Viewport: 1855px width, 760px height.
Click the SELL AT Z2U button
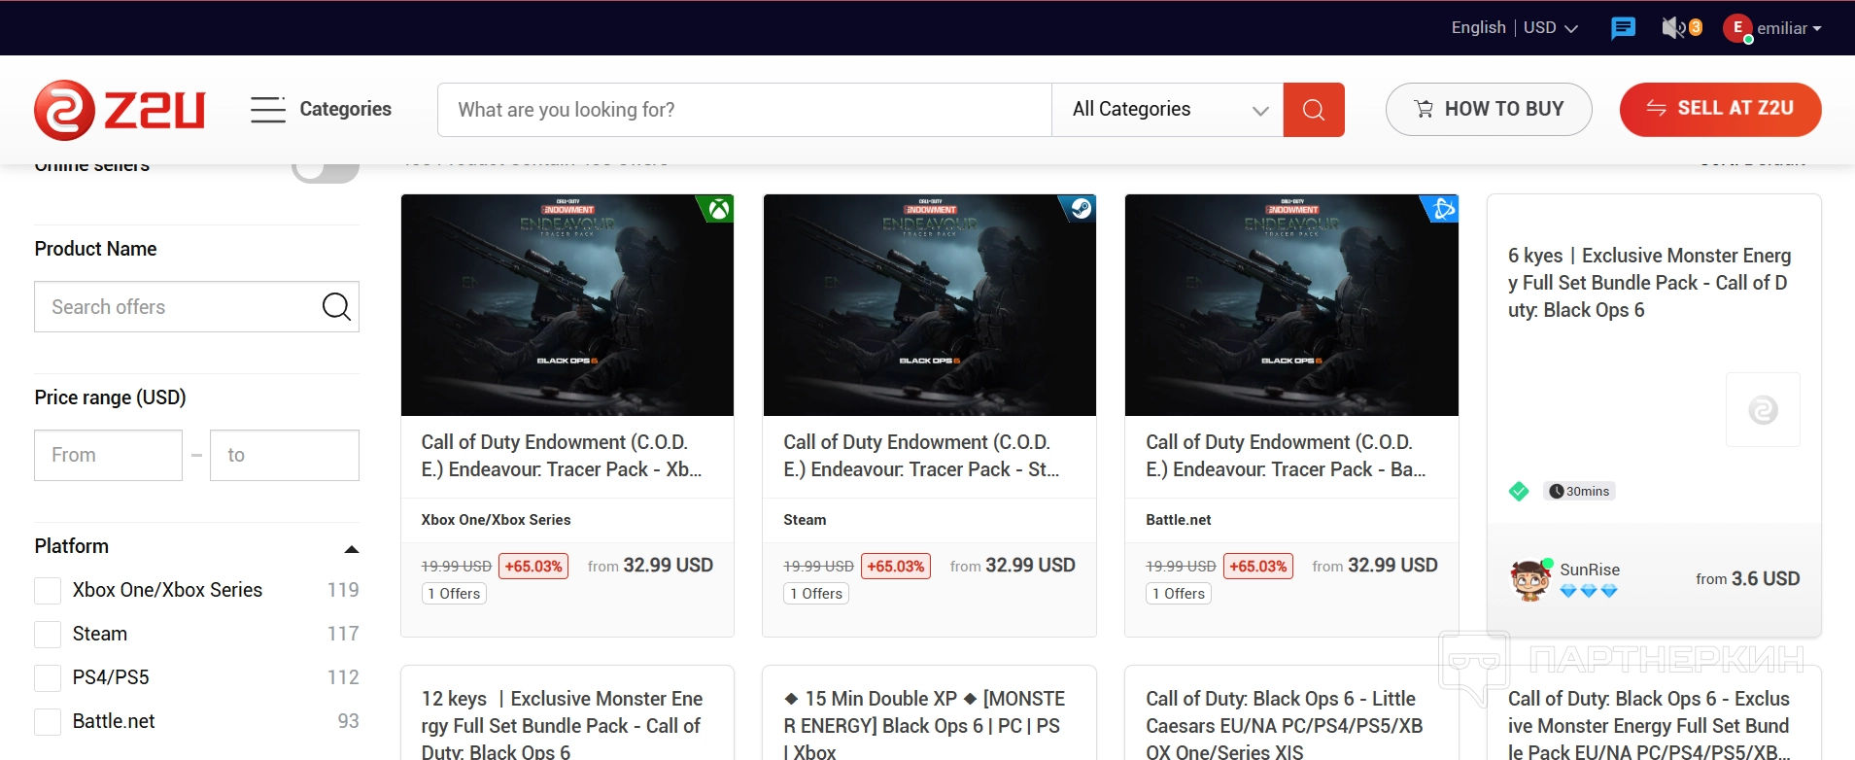[x=1721, y=109]
